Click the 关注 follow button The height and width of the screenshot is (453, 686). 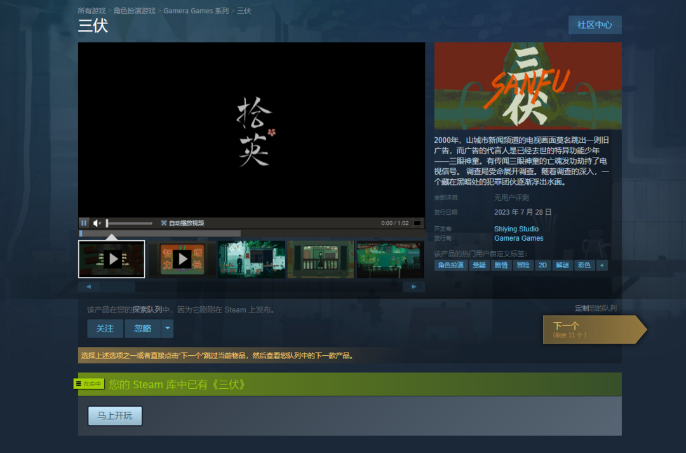pos(105,328)
